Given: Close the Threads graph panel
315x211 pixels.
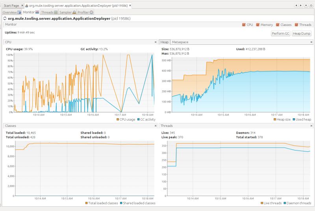Looking at the screenshot, I should [x=311, y=126].
